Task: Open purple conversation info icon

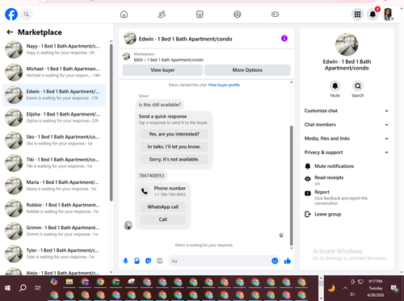Action: [x=284, y=39]
